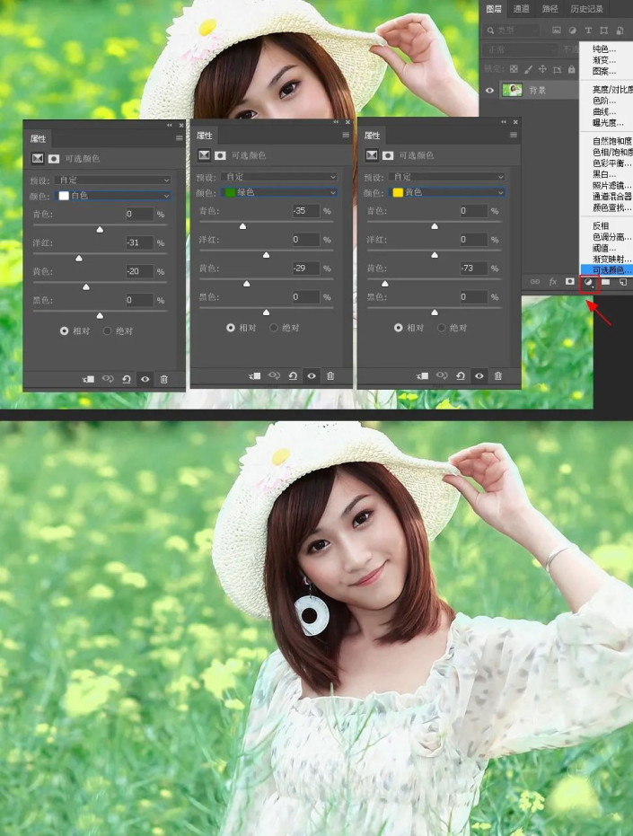Reset adjustment in 黄色 properties panel
Screen dimensions: 633x836
pyautogui.click(x=461, y=376)
